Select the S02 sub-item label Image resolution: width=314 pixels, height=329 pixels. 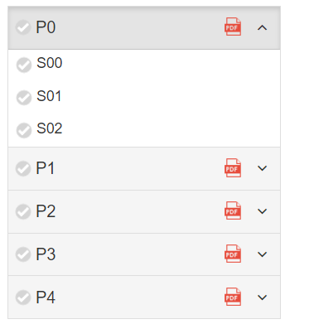pyautogui.click(x=50, y=128)
